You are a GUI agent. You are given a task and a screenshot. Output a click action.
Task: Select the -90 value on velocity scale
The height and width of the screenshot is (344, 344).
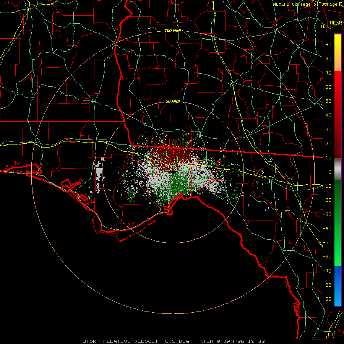327,299
